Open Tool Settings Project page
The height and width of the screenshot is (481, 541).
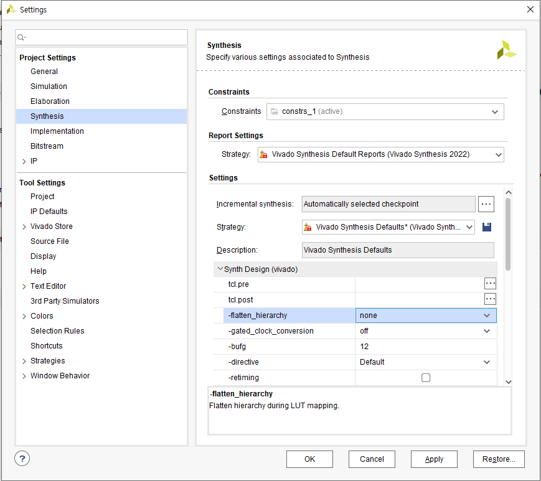point(42,196)
